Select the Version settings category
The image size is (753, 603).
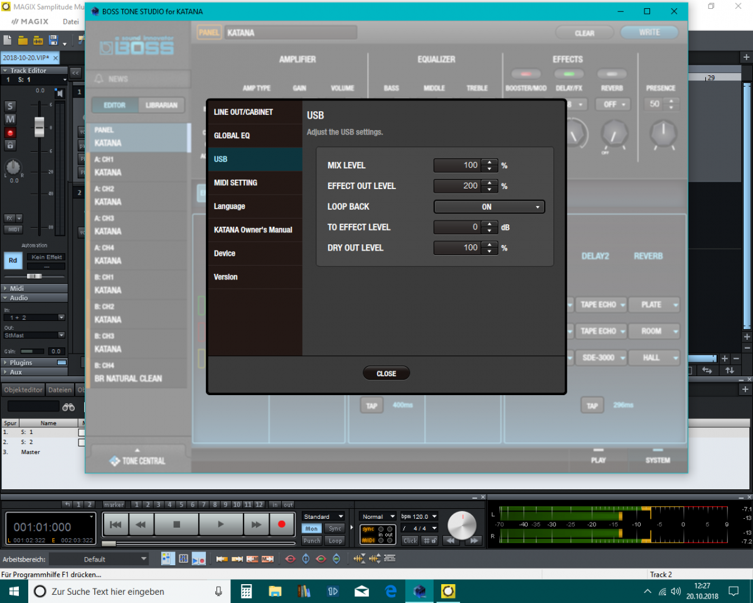click(255, 277)
